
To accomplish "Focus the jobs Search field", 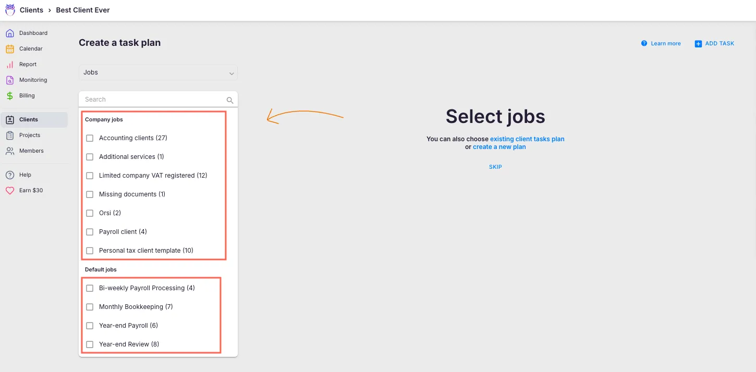I will (x=154, y=100).
